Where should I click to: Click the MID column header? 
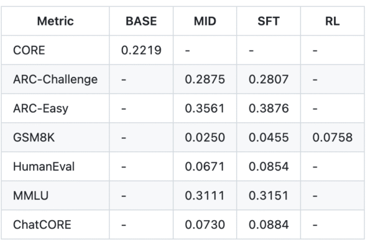click(x=205, y=21)
